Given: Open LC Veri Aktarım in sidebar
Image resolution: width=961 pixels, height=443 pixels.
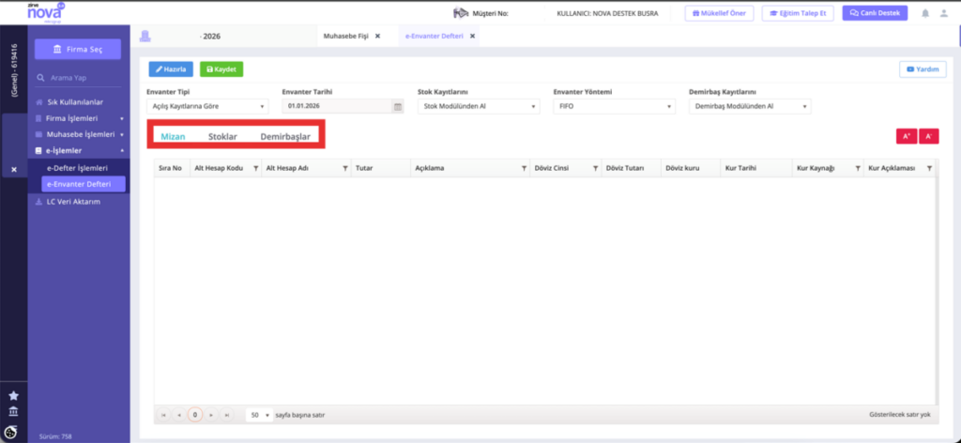Looking at the screenshot, I should click(x=73, y=202).
